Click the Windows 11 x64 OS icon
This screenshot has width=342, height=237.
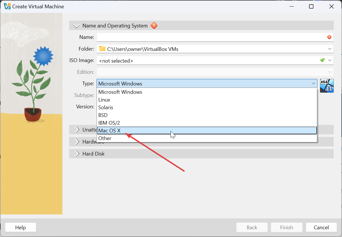[327, 85]
